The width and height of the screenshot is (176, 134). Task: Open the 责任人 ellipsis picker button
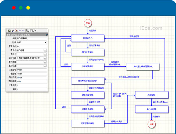45,50
